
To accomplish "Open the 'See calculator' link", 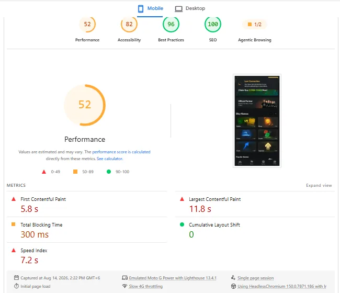I will [109, 159].
